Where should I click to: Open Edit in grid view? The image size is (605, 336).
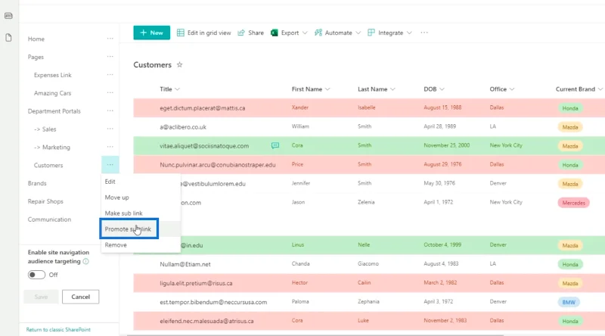(203, 33)
